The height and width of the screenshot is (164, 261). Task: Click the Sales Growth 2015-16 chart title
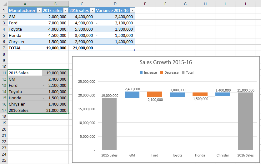tap(166, 62)
